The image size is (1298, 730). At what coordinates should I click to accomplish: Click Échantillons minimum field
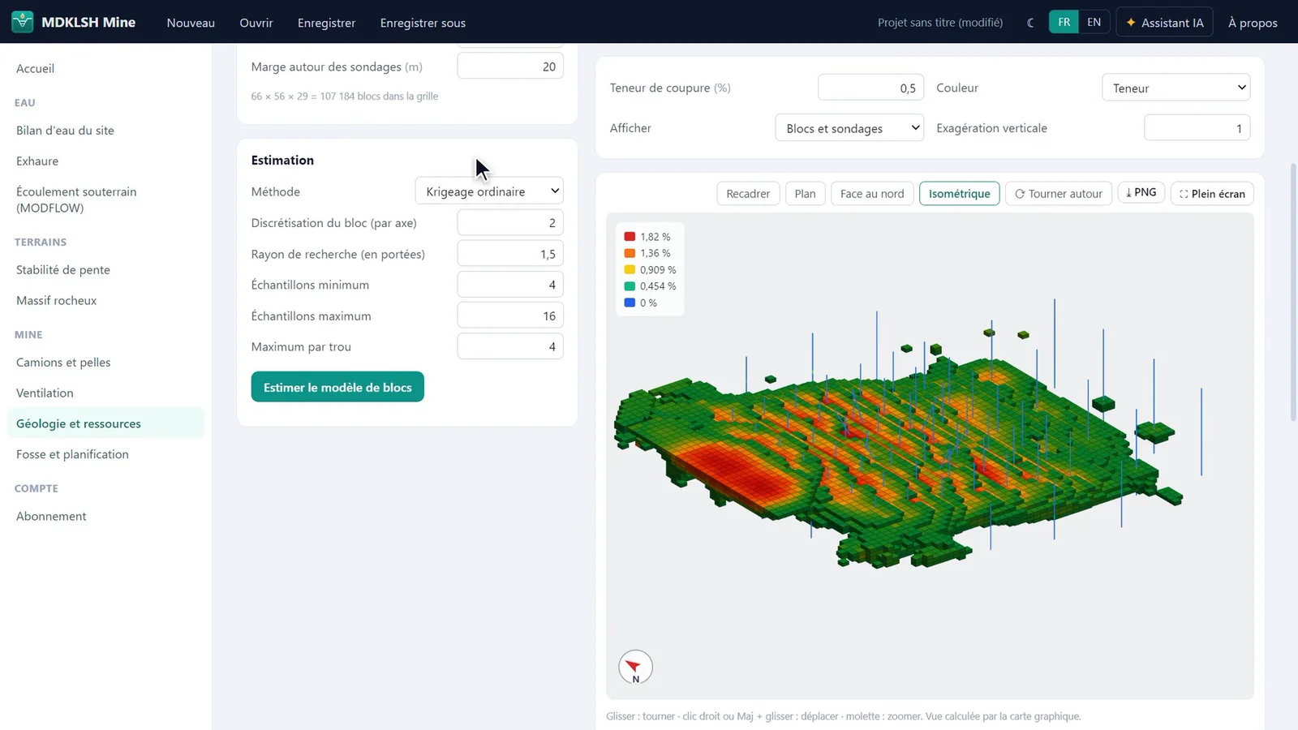[x=510, y=285]
